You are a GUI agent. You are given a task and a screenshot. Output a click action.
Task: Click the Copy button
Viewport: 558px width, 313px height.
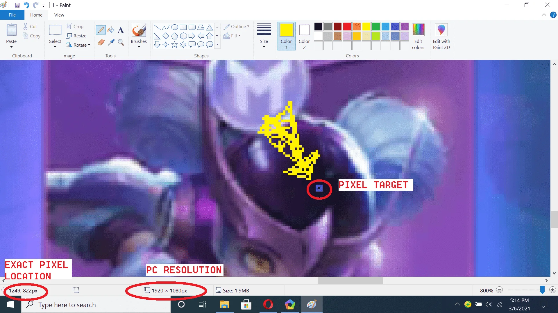pyautogui.click(x=31, y=36)
